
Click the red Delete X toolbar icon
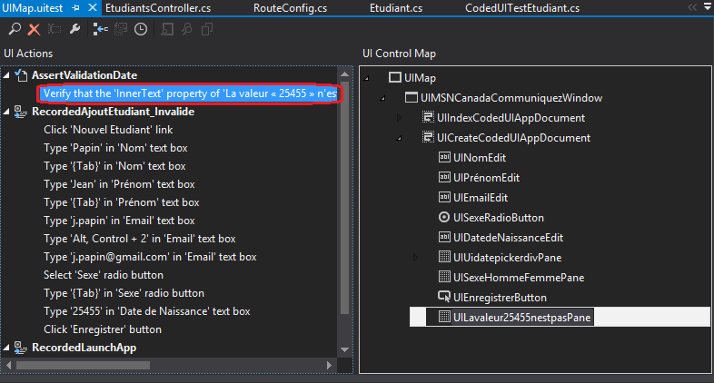coord(34,30)
